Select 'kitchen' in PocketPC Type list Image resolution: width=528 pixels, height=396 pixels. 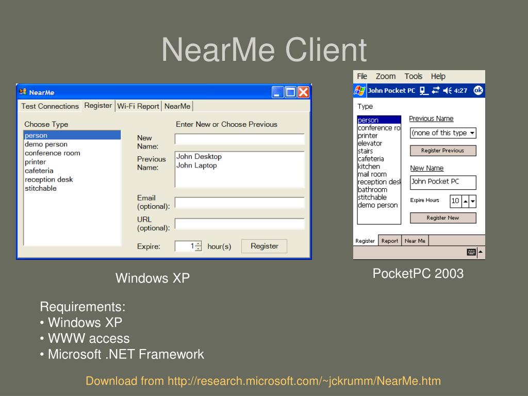click(379, 167)
